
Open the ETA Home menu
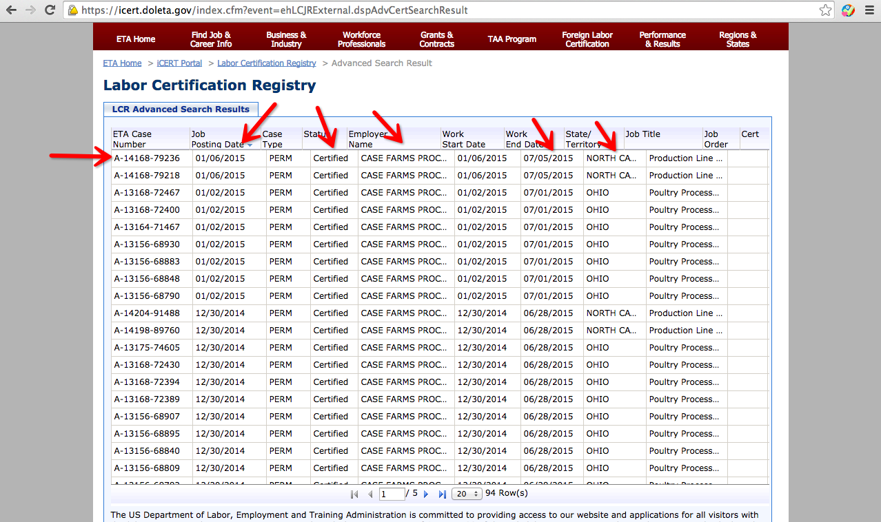pos(136,39)
